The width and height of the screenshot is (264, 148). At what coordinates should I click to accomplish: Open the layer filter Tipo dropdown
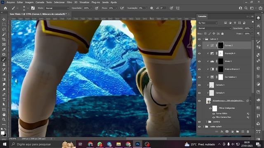click(208, 23)
